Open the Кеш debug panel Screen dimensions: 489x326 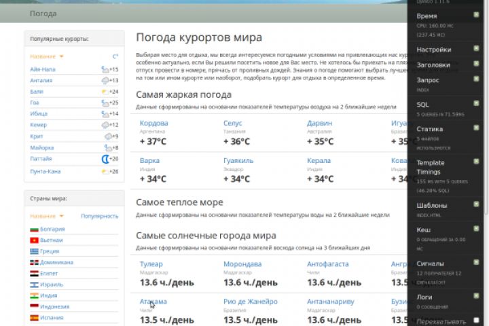[x=424, y=230]
